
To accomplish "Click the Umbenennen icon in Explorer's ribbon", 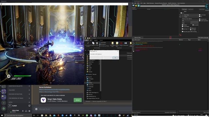I will [x=125, y=43].
